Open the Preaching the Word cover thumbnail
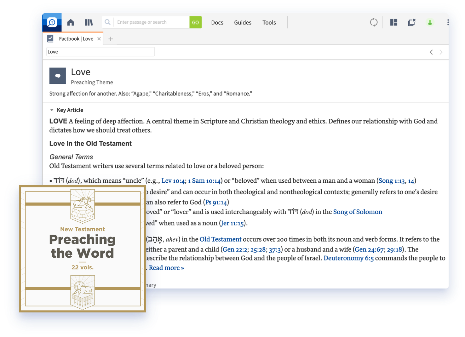This screenshot has width=465, height=337. click(x=83, y=249)
